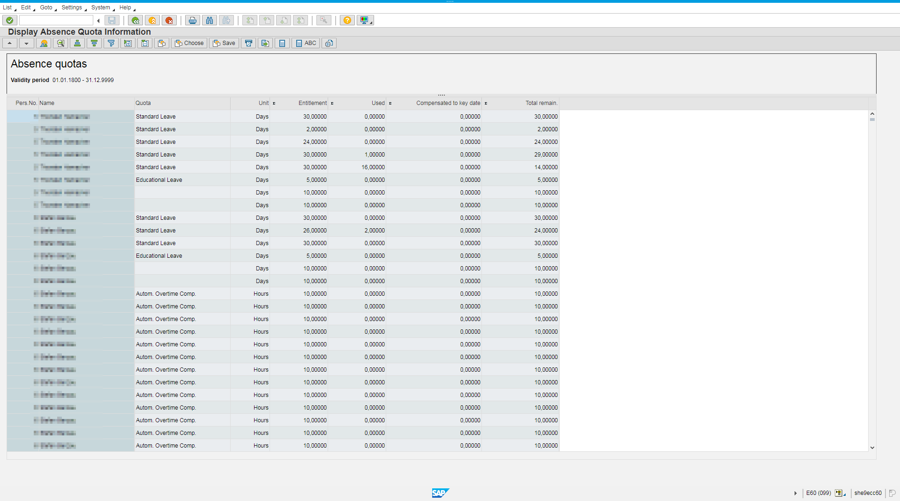The height and width of the screenshot is (501, 900).
Task: Open the Goto menu
Action: (46, 7)
